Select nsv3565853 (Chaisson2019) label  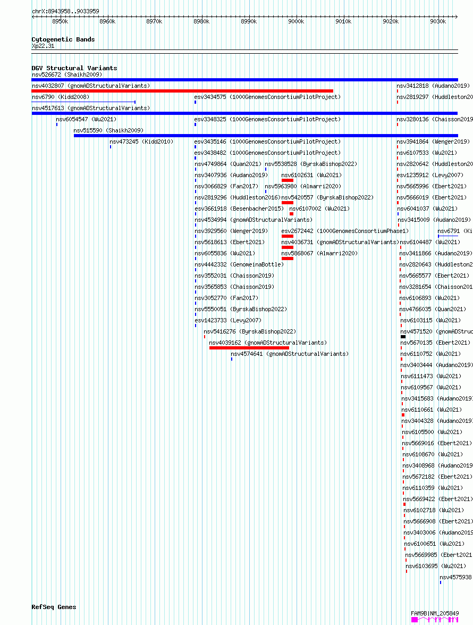click(234, 287)
